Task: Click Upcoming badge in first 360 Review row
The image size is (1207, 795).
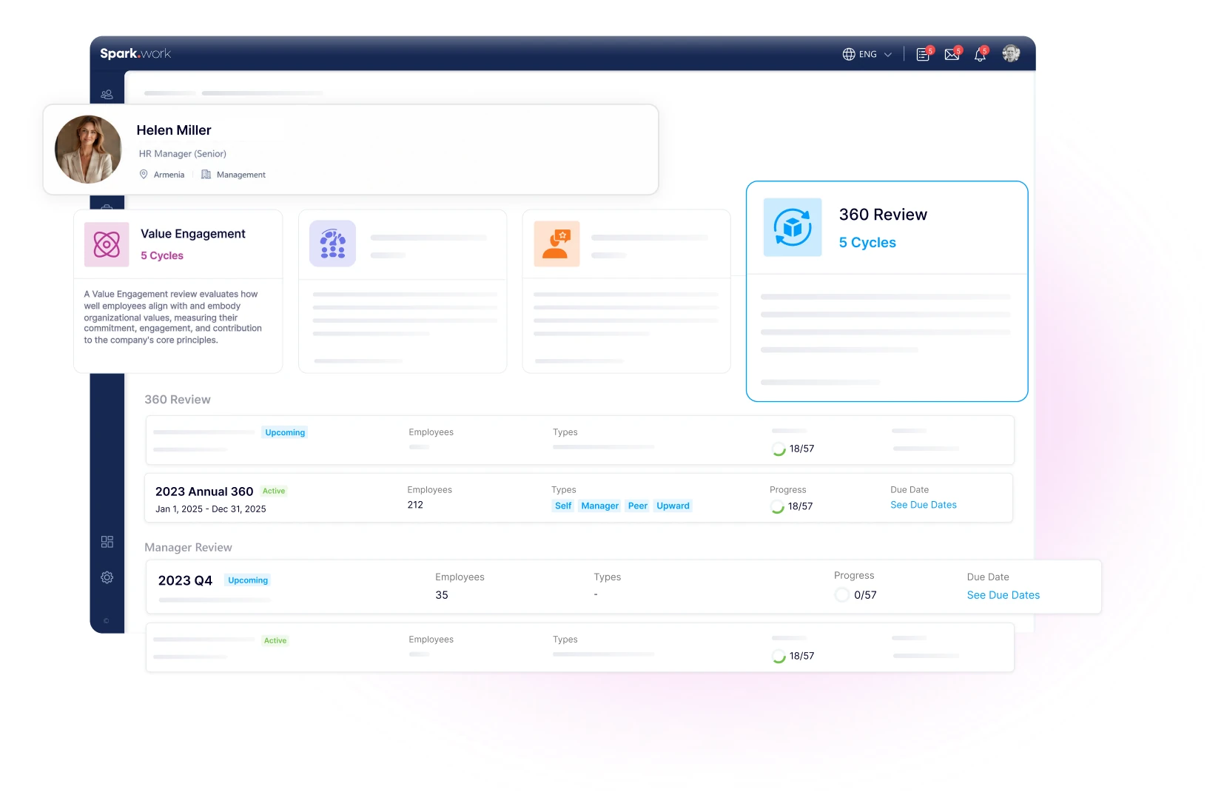Action: (285, 432)
